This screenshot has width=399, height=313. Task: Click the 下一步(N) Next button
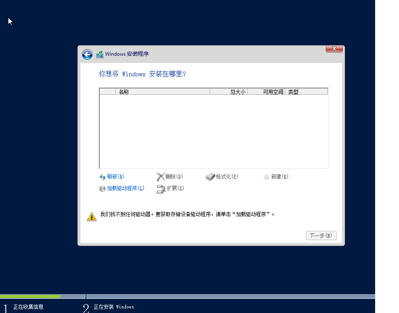click(x=321, y=235)
